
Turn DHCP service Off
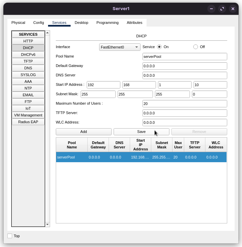[195, 47]
